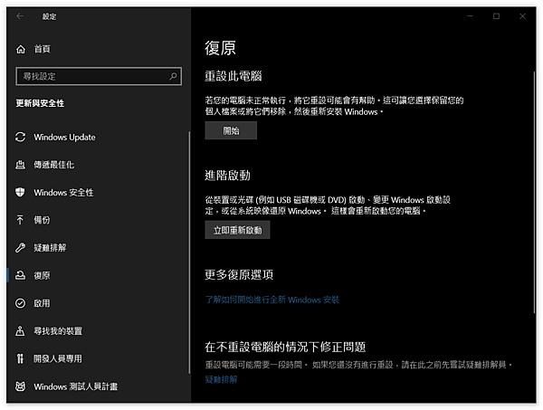Click the Windows 測試人員計畫 cat icon
The width and height of the screenshot is (543, 410).
click(21, 386)
